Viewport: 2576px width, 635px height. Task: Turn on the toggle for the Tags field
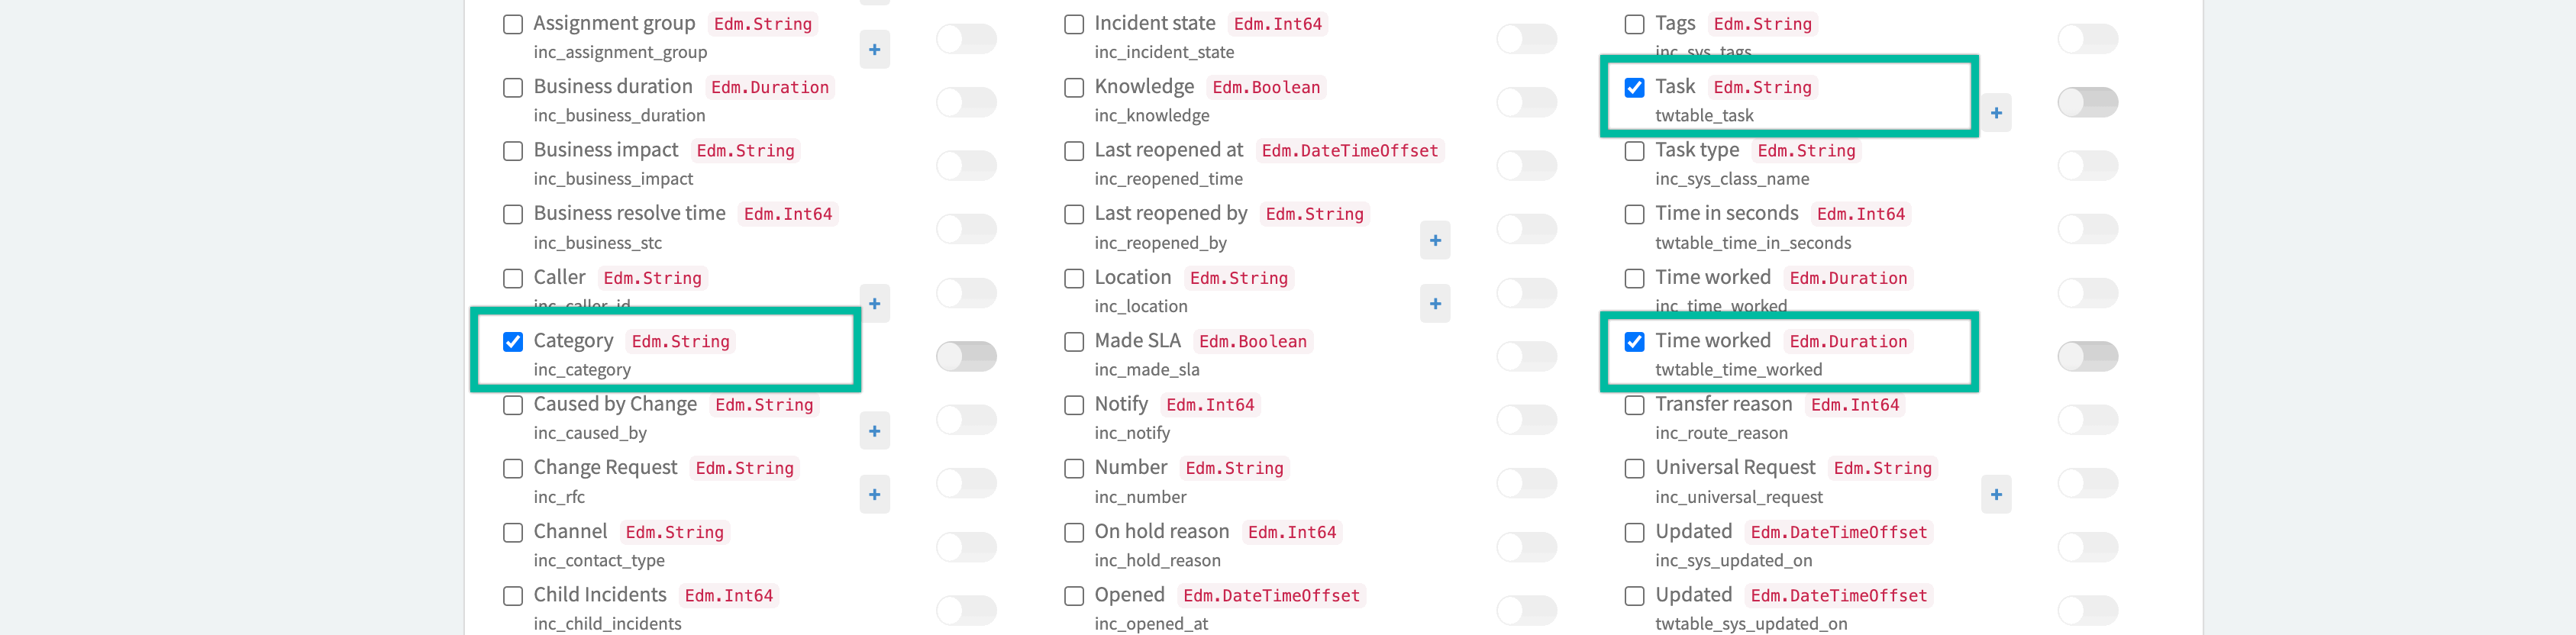coord(2088,38)
